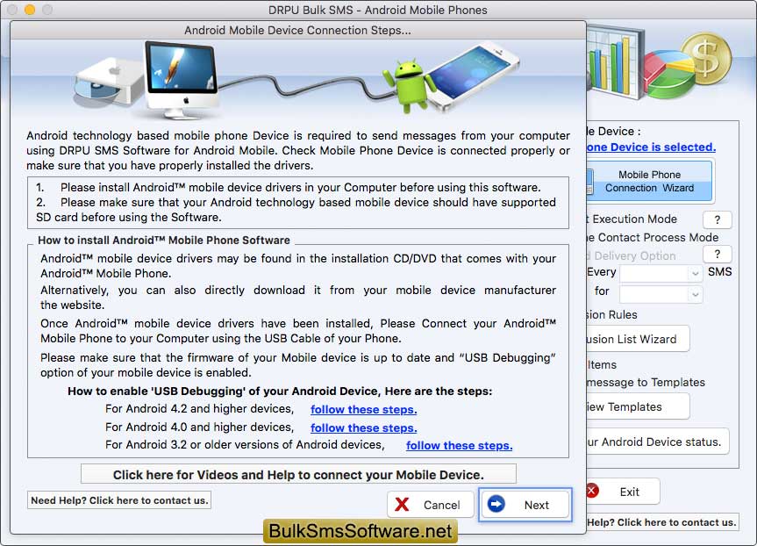Click the Next button
757x546 pixels.
[525, 505]
